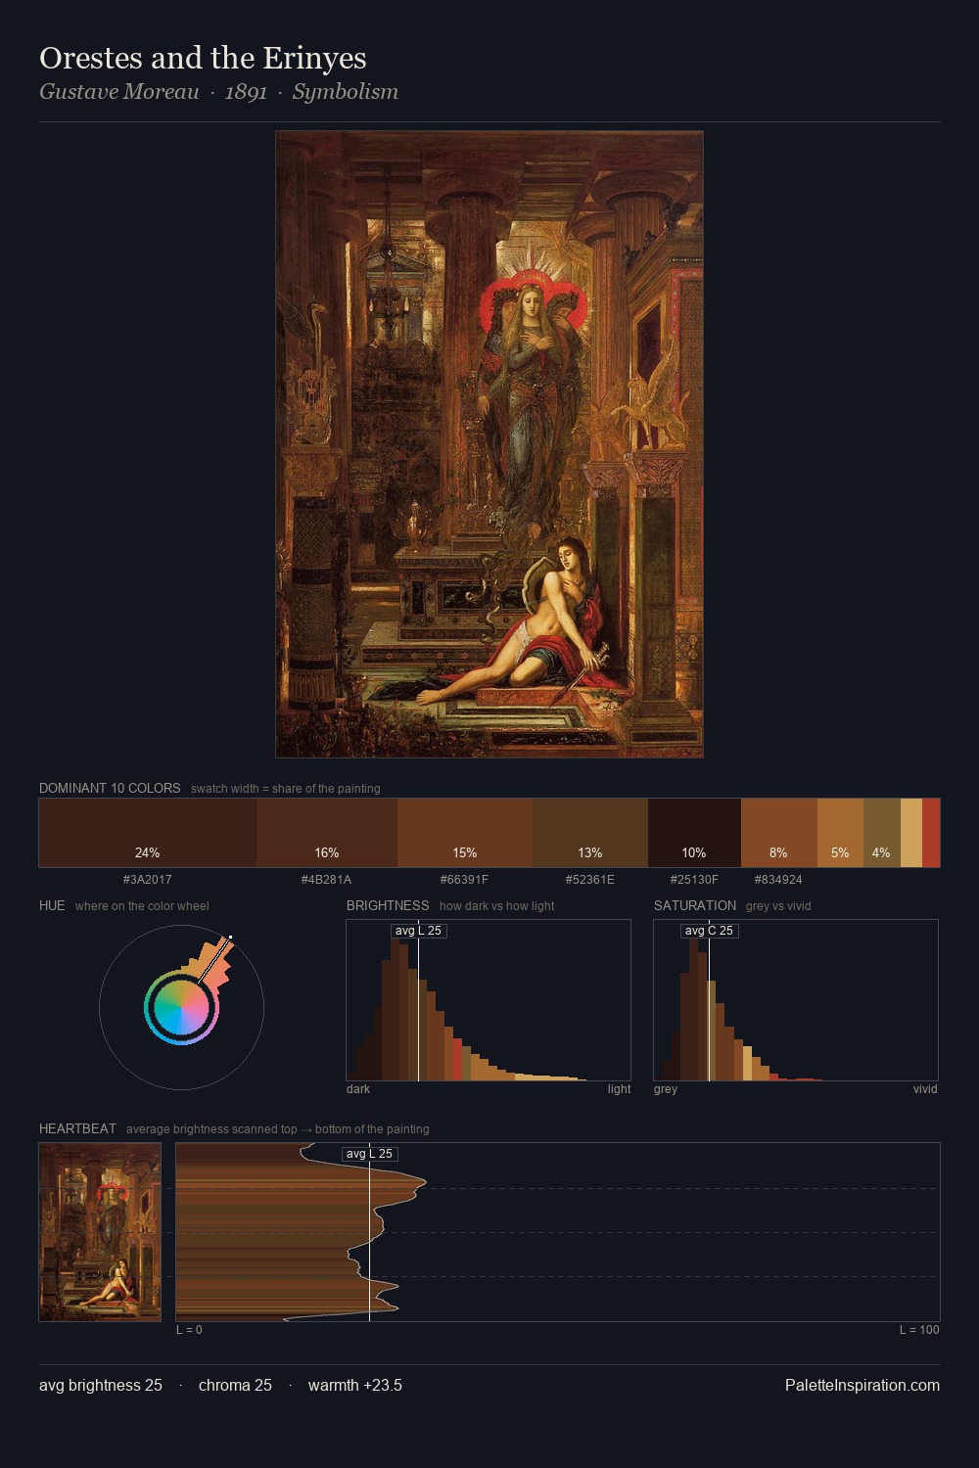The height and width of the screenshot is (1468, 979).
Task: Click the 'vivid' axis label under saturation
Action: click(x=925, y=1089)
